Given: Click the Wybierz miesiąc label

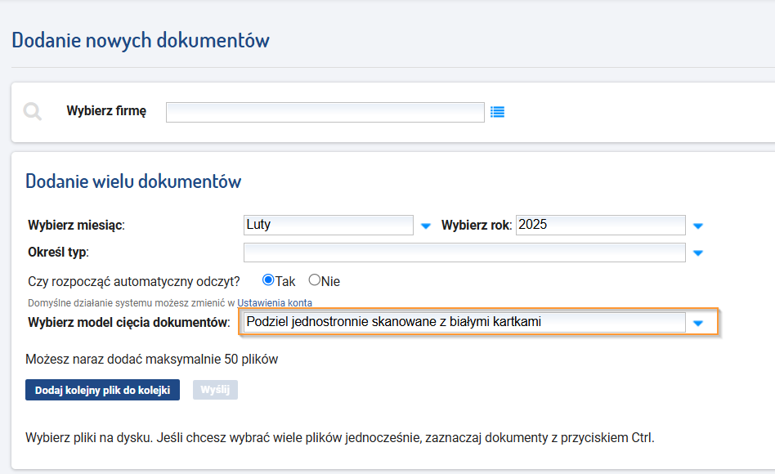Looking at the screenshot, I should pos(76,226).
